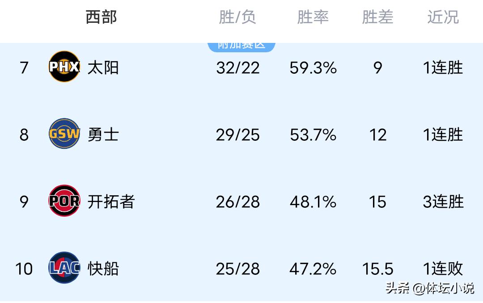Tap the 西部 conference header

101,17
